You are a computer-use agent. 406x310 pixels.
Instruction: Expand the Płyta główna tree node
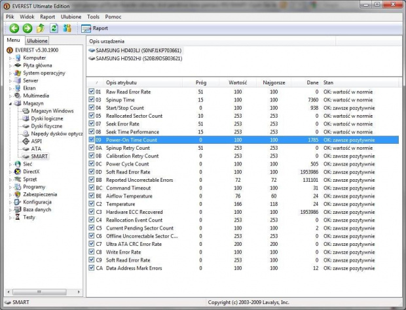pos(10,65)
